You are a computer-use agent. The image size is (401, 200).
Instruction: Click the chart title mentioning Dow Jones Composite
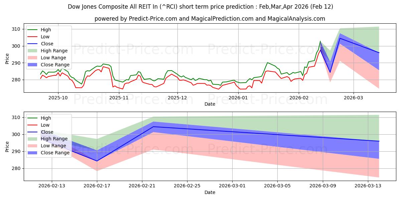pos(200,7)
